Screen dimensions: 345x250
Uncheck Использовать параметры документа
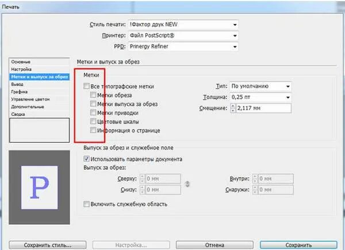click(x=86, y=158)
